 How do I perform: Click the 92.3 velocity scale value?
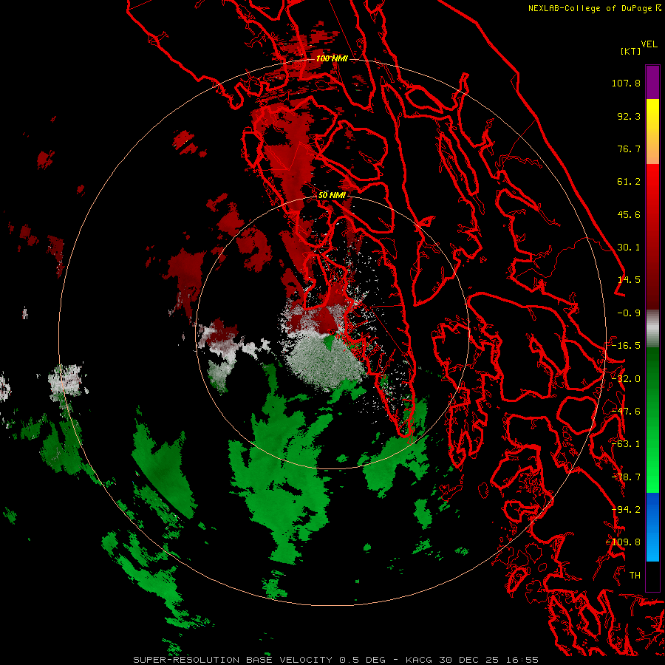pyautogui.click(x=629, y=116)
